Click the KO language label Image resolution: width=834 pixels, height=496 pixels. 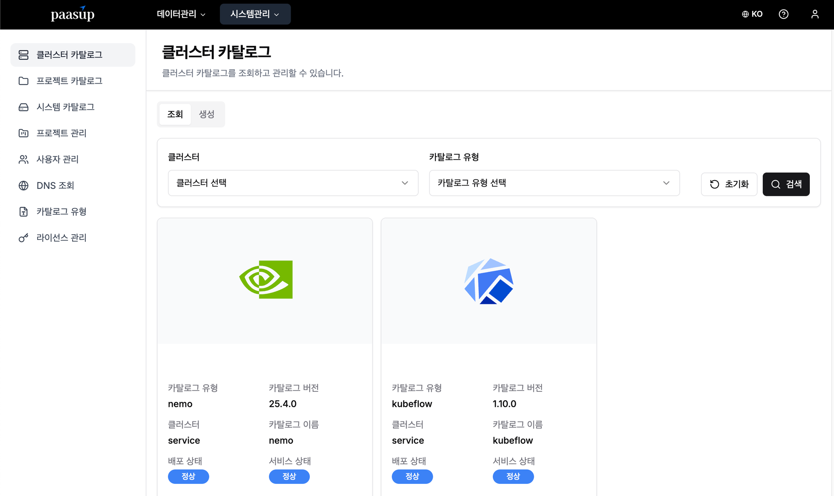pyautogui.click(x=757, y=14)
